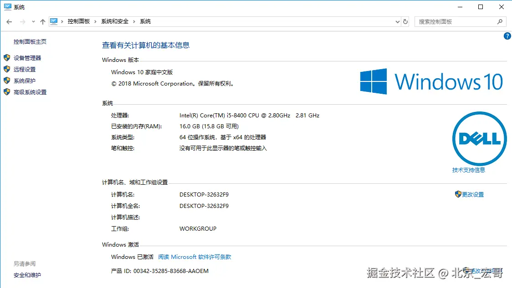The image size is (512, 288).
Task: Click product ID 00342-35285-83668-AAOEM
Action: [x=171, y=271]
